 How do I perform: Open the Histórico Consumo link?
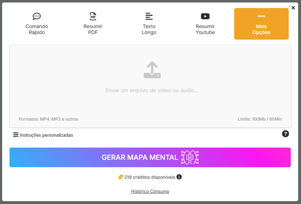tap(150, 191)
